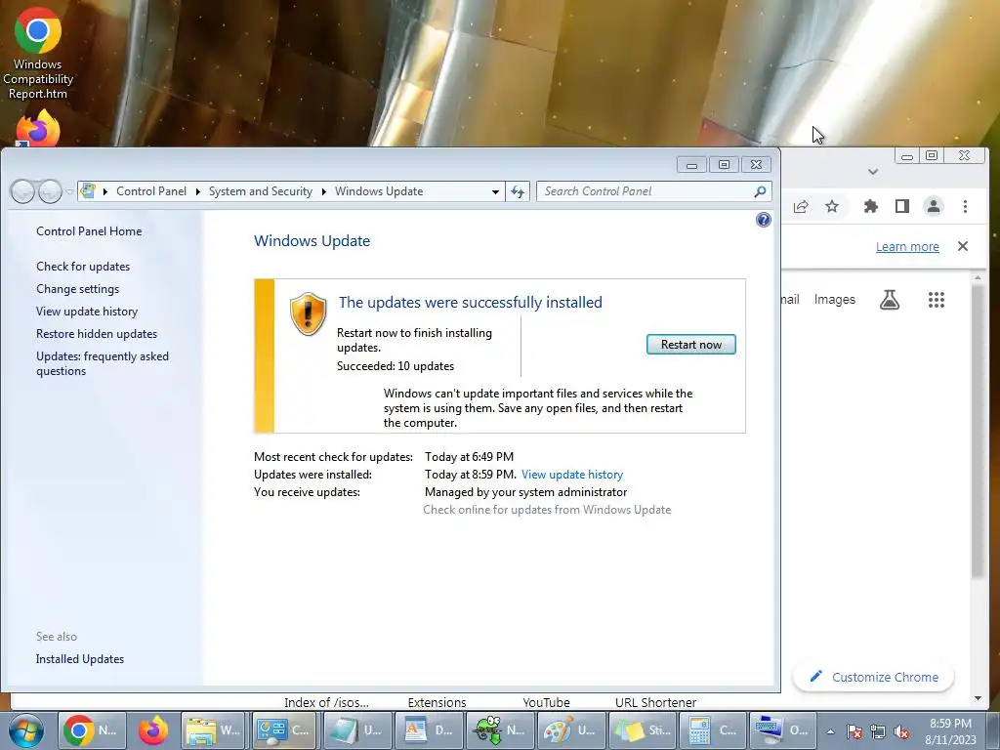Screen dimensions: 1000x750
Task: Open Change settings link
Action: click(77, 289)
